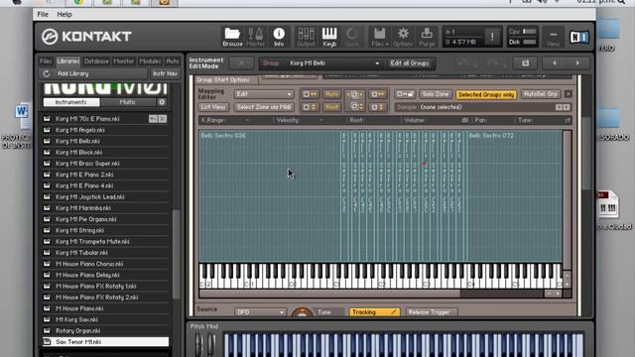
Task: Open the Files floppy disk menu
Action: tap(379, 37)
